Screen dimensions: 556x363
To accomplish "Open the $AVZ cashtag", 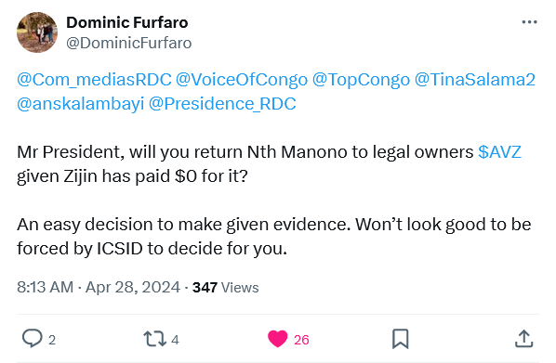I will coord(499,152).
